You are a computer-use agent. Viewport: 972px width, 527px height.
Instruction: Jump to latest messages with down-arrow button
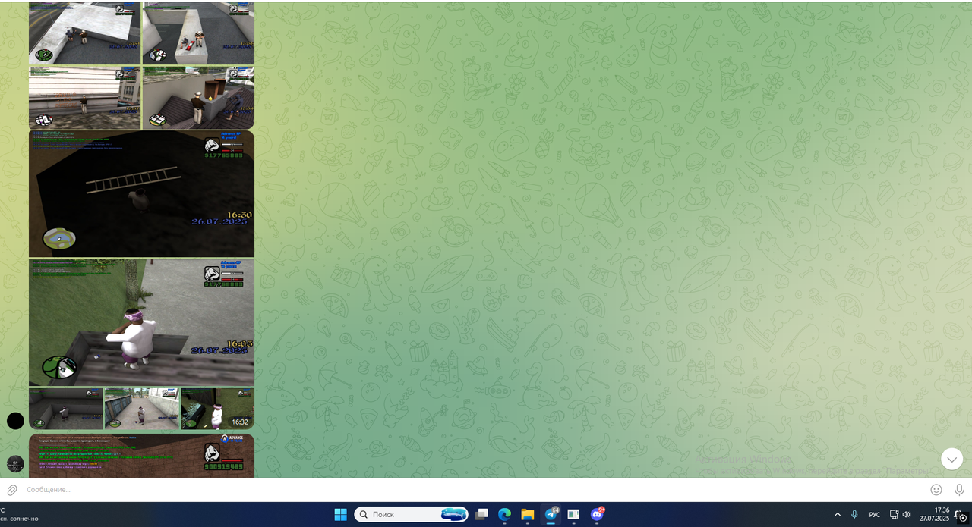pyautogui.click(x=951, y=459)
